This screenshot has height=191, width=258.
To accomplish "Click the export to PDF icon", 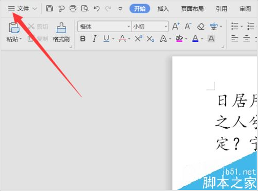I will click(61, 9).
